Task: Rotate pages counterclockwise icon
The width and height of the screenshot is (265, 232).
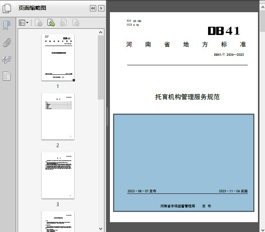Action: tap(63, 23)
